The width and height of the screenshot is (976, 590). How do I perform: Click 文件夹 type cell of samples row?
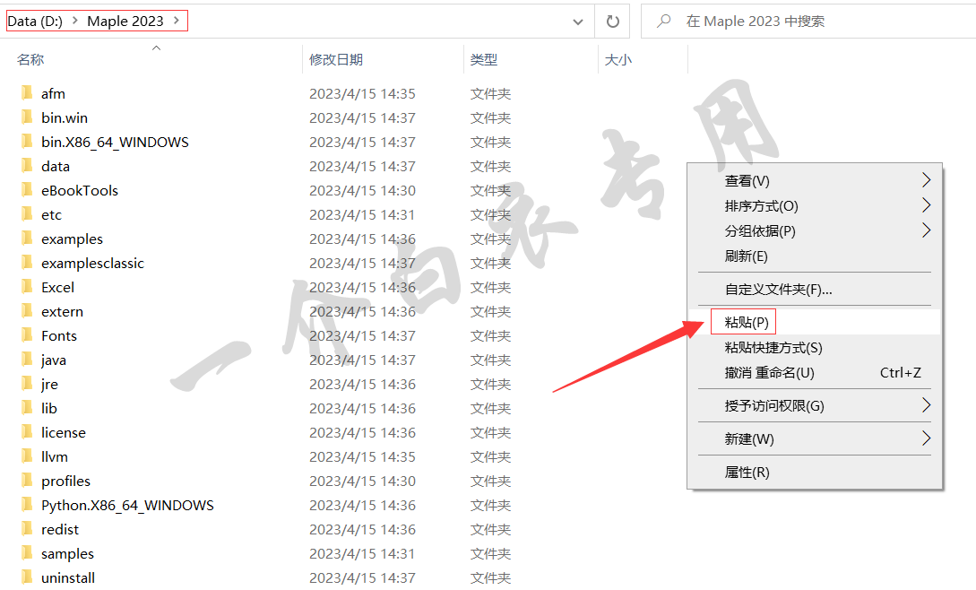point(490,554)
